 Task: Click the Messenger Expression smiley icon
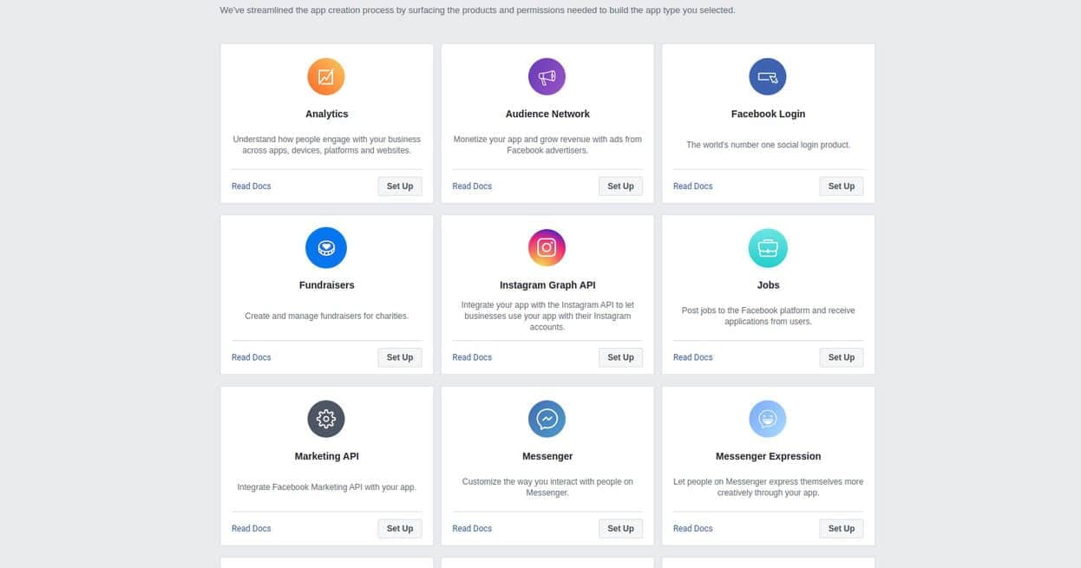pos(768,419)
